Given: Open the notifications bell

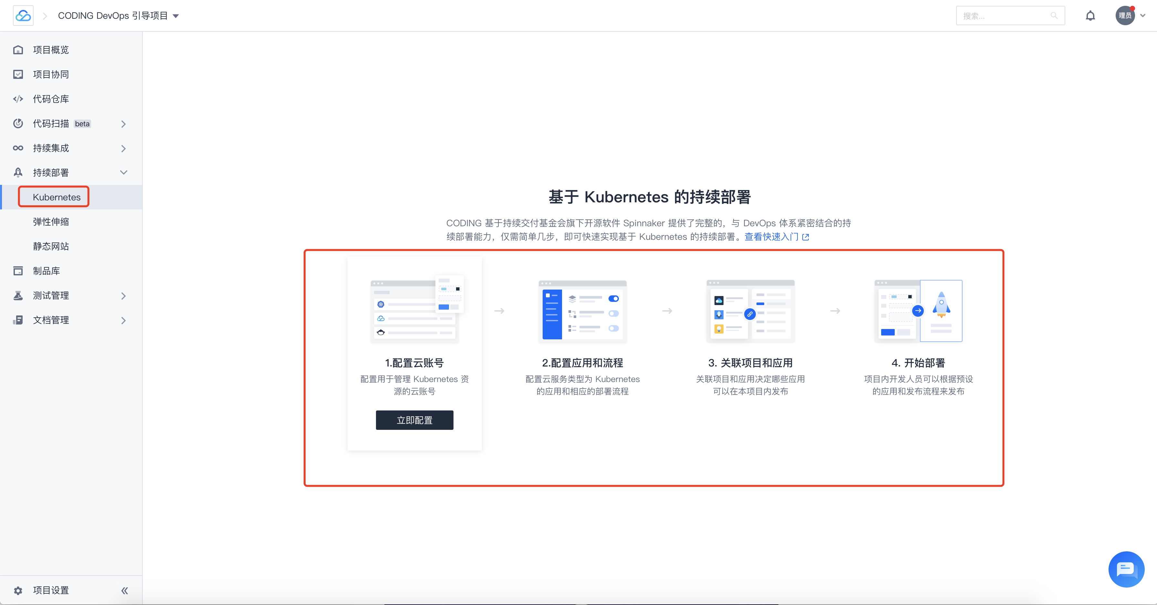Looking at the screenshot, I should [x=1090, y=16].
